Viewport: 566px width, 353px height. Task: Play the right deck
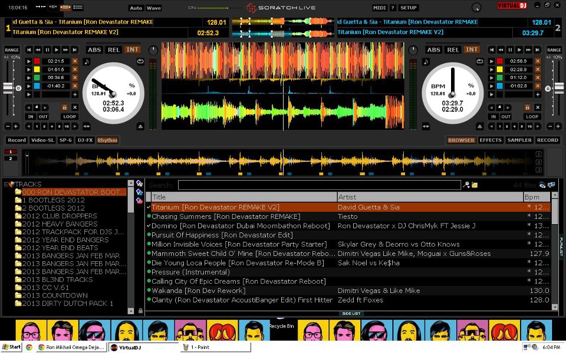click(519, 49)
